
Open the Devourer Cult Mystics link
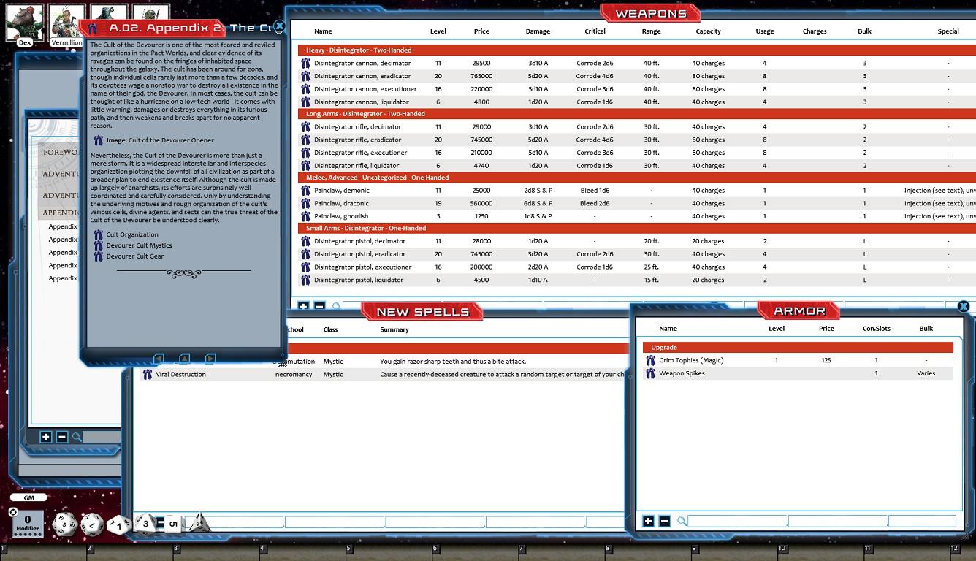pos(99,245)
